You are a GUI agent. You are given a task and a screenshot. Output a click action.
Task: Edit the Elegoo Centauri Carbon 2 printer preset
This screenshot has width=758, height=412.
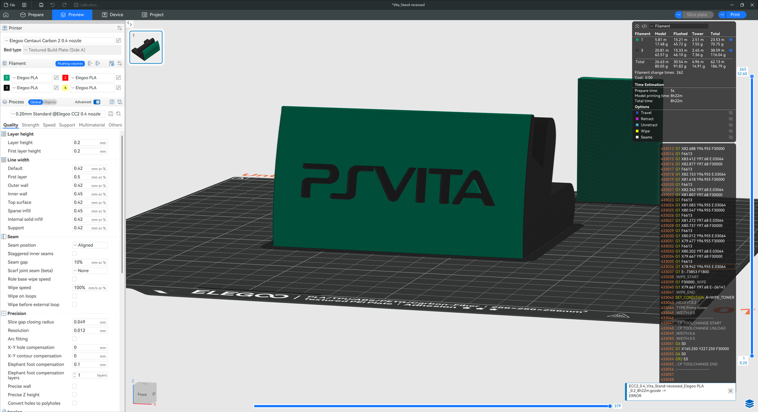click(x=119, y=40)
